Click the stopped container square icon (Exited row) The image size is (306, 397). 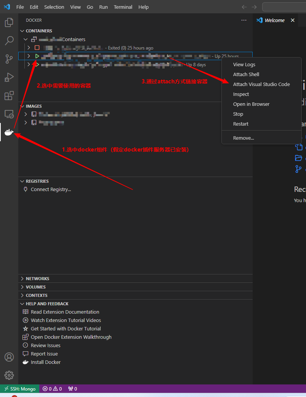coord(37,48)
